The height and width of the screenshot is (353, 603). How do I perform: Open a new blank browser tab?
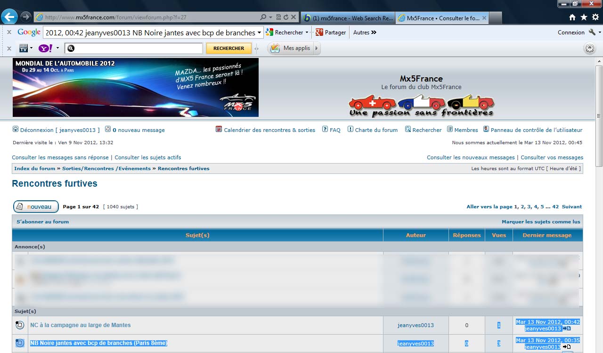coord(495,18)
